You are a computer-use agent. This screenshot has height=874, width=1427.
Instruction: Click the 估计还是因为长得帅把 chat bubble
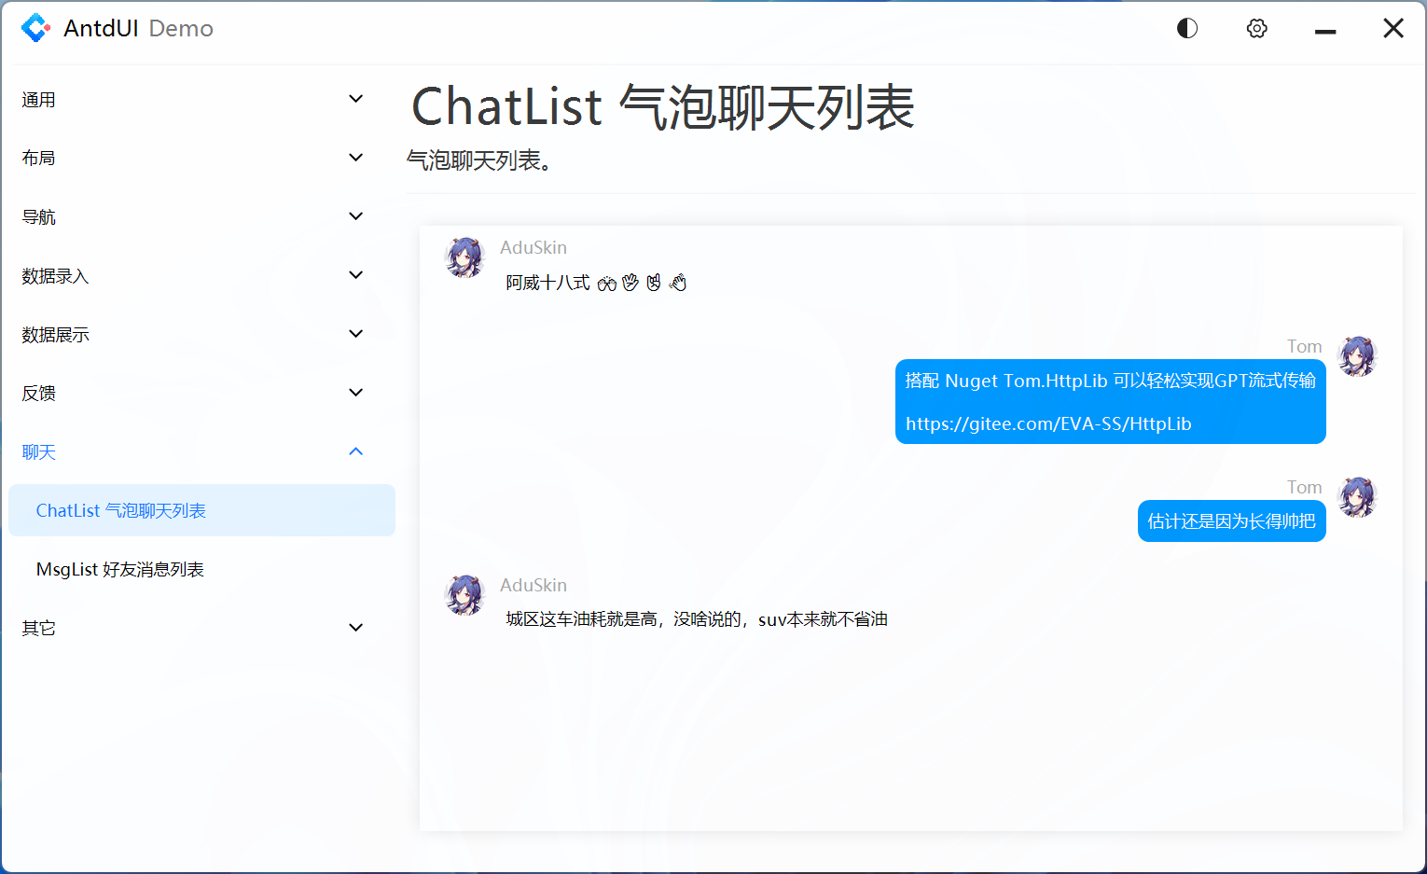[x=1231, y=520]
